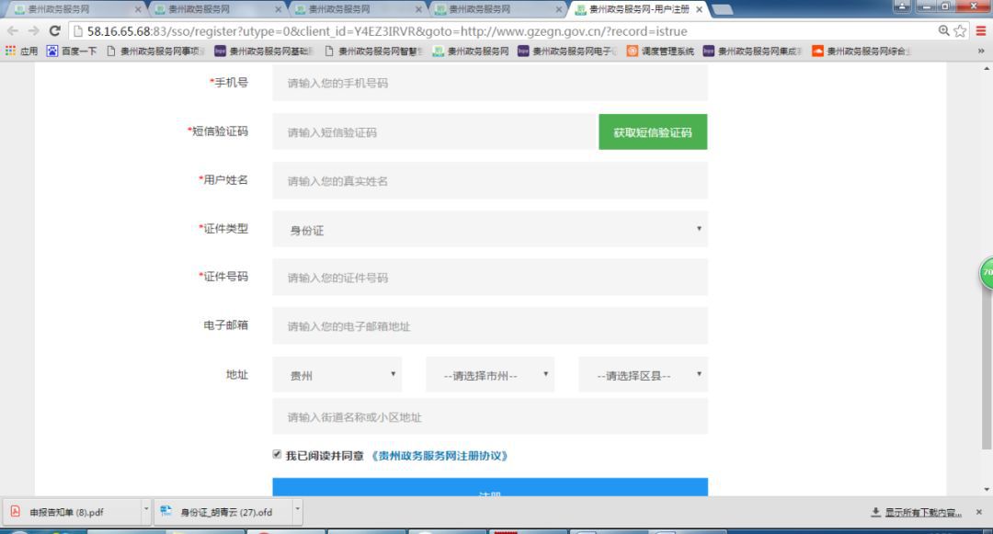
Task: Click the 手机号 phone number input field
Action: pyautogui.click(x=490, y=83)
